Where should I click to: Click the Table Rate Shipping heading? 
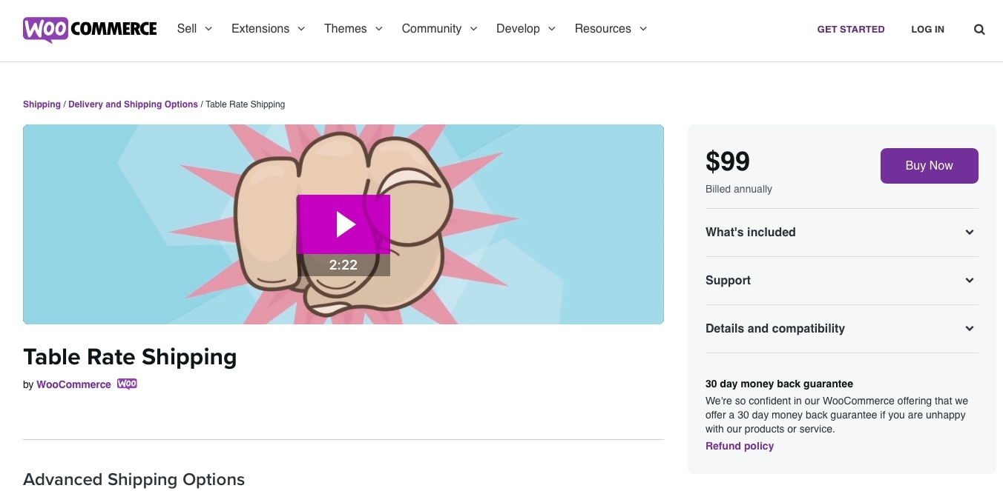coord(130,357)
